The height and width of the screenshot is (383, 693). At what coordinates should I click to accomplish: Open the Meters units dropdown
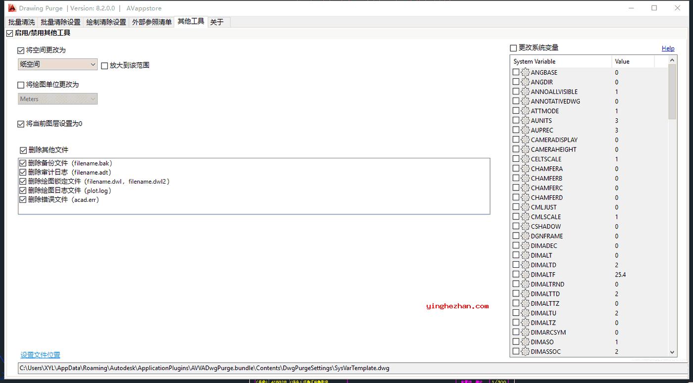[57, 99]
